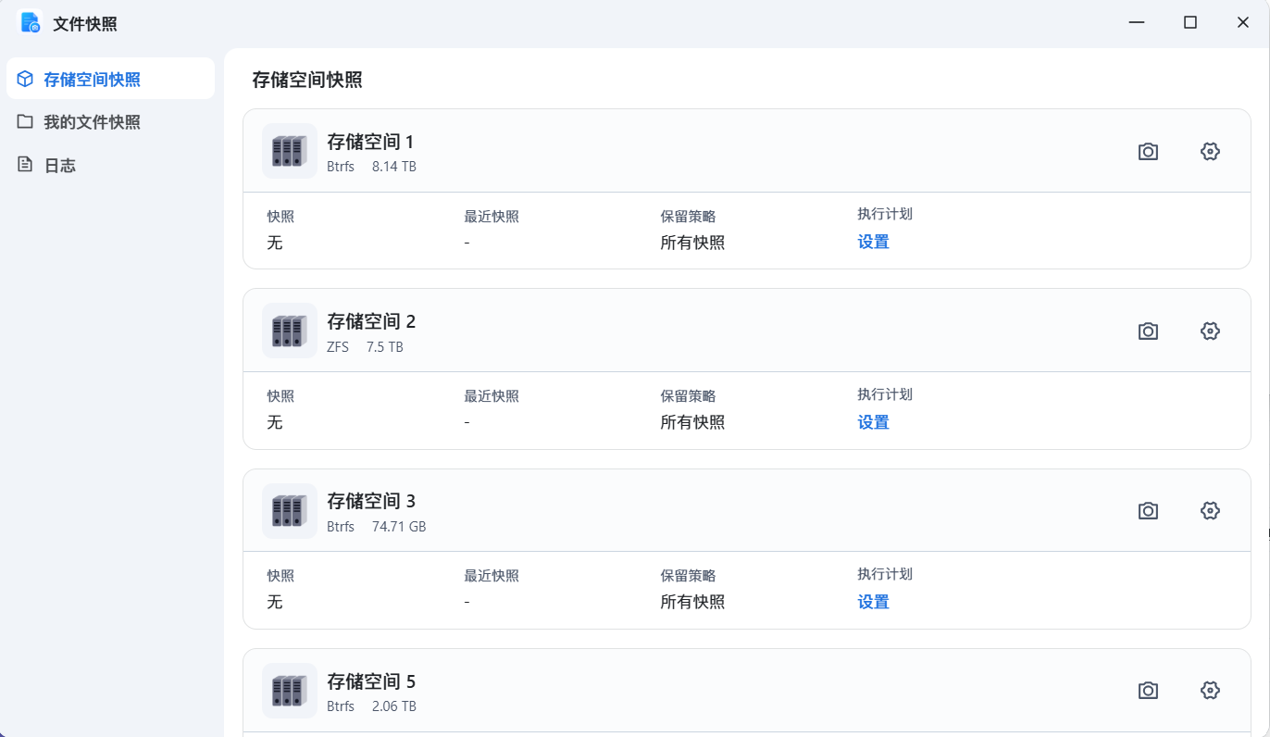Open the 存储空间 3 gear settings

1210,511
